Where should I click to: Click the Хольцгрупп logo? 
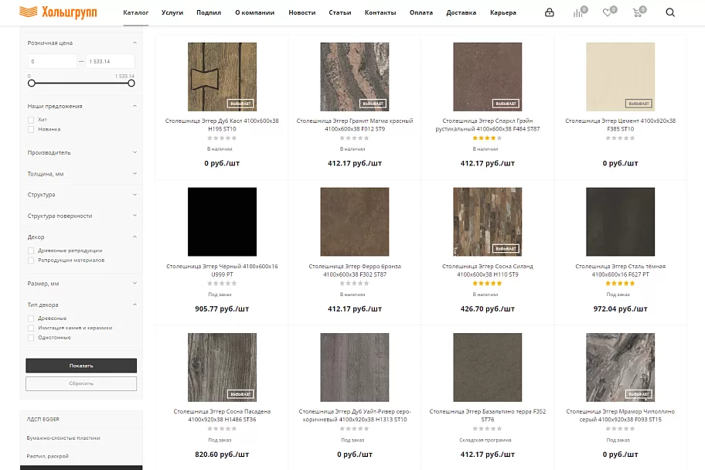(x=58, y=12)
